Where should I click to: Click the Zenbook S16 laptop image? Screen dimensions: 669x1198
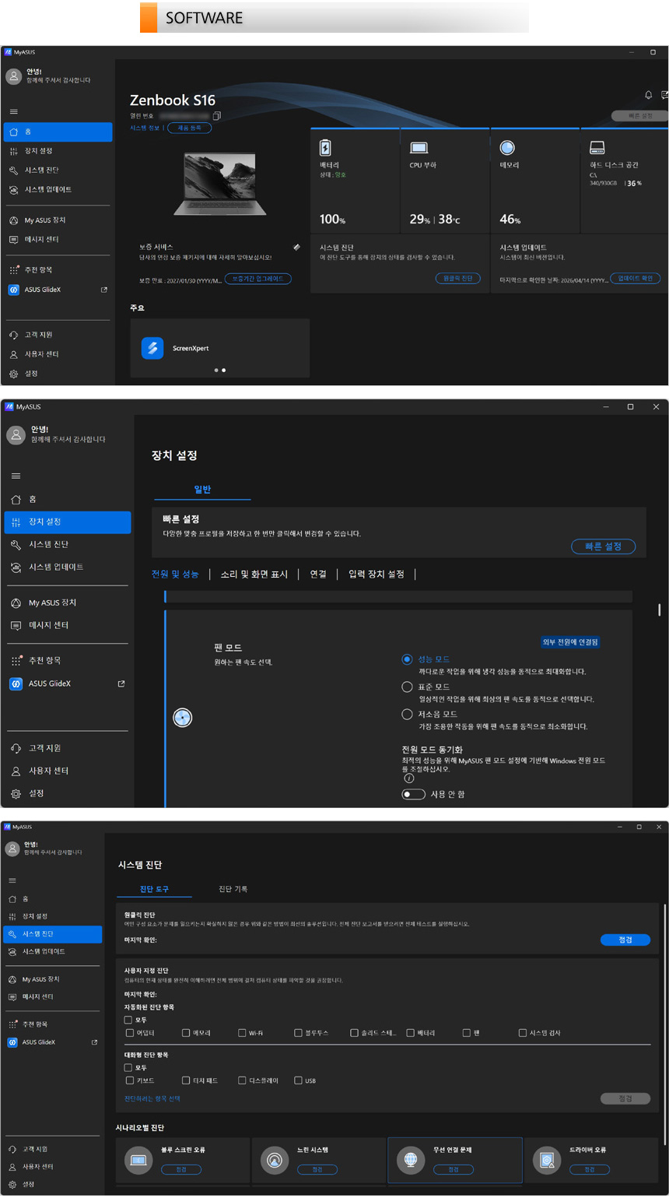pos(219,184)
